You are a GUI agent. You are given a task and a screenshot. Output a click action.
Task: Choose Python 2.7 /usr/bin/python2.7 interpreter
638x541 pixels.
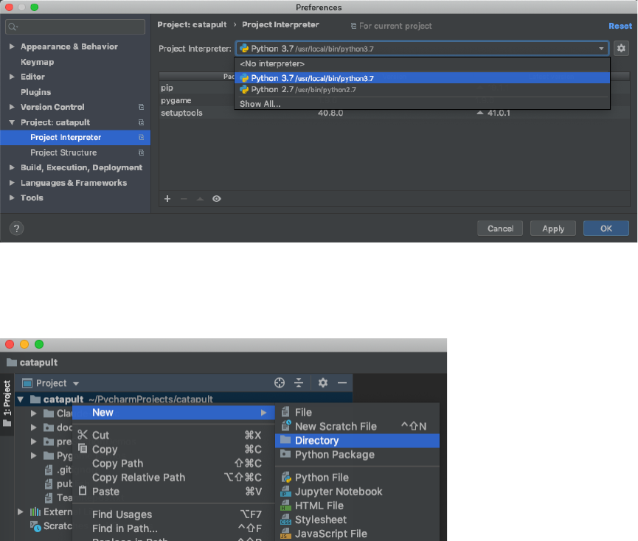tap(422, 89)
